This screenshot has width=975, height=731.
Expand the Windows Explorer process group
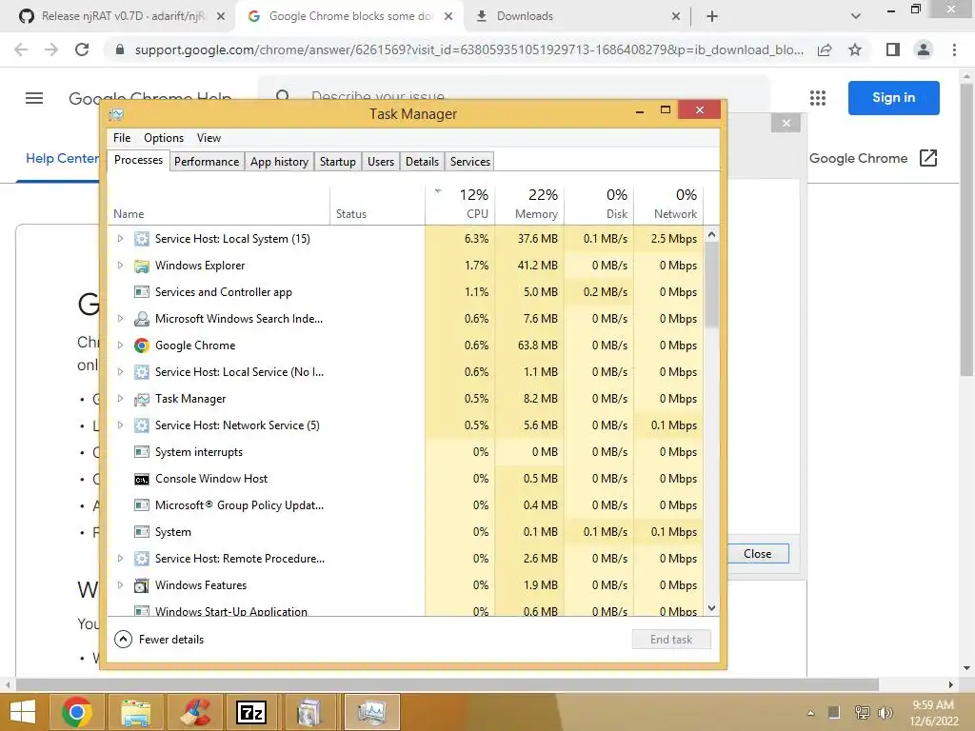point(120,266)
